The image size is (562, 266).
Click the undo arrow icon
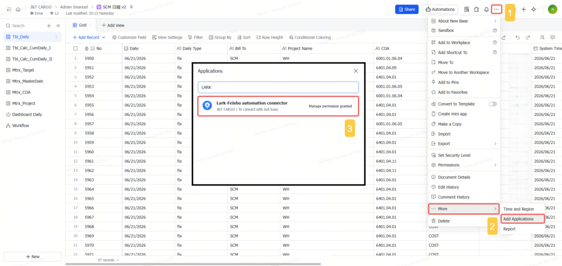(518, 37)
